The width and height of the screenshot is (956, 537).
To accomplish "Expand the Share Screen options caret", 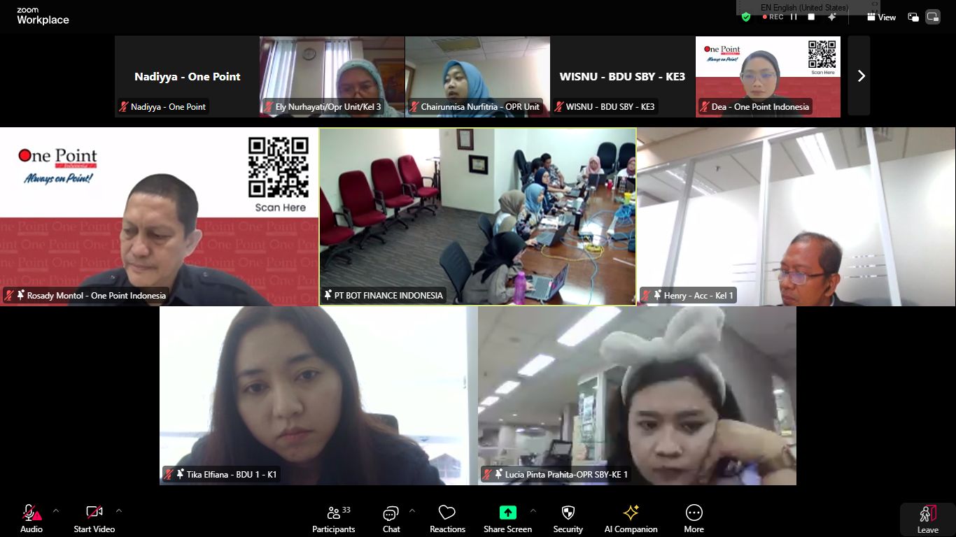I will pos(533,510).
